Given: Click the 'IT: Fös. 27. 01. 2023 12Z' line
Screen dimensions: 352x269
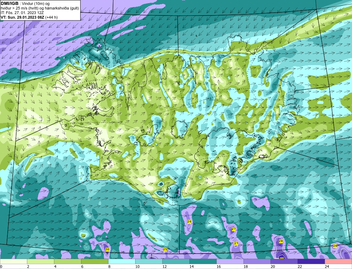Looking at the screenshot, I should [x=22, y=13].
